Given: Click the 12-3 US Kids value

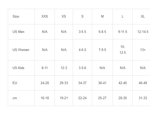Looking at the screenshot, I should (x=64, y=68).
